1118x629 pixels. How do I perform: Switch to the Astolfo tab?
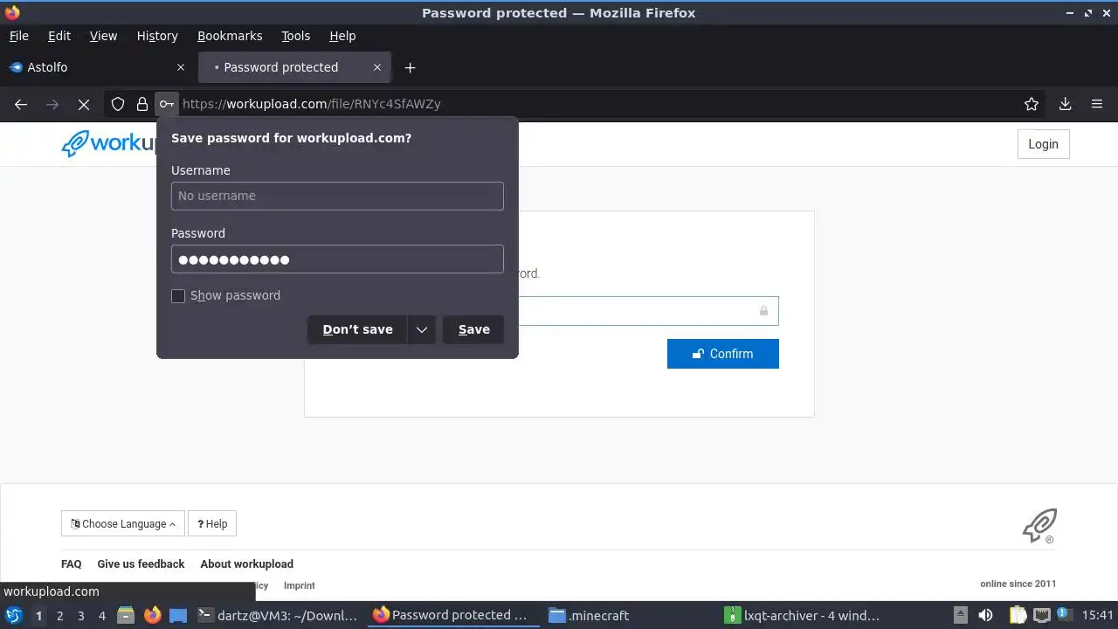[x=98, y=67]
